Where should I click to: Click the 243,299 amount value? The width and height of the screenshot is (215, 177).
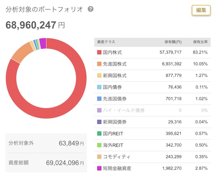(x=174, y=156)
